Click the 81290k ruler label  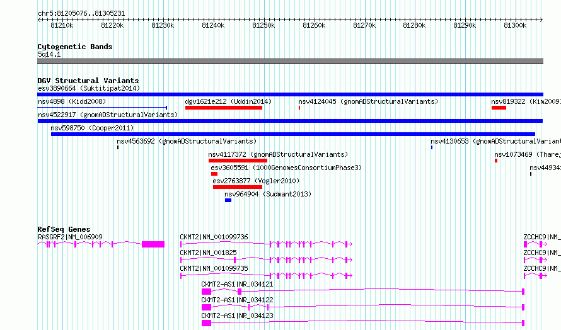point(465,25)
